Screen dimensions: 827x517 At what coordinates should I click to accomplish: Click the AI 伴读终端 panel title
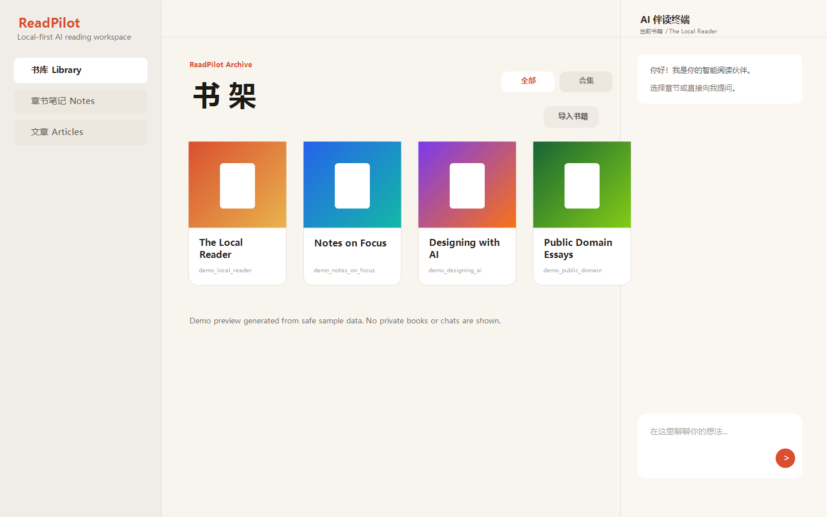coord(665,20)
